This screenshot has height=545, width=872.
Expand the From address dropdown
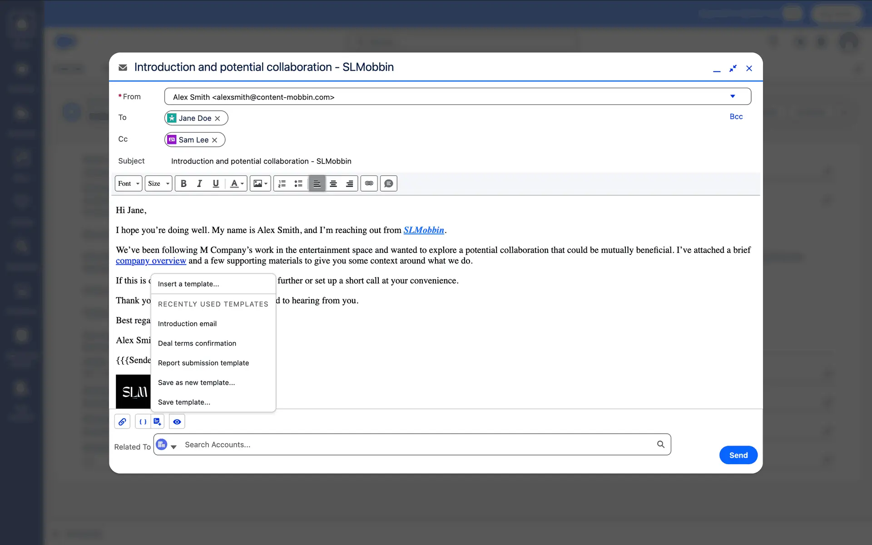click(732, 96)
